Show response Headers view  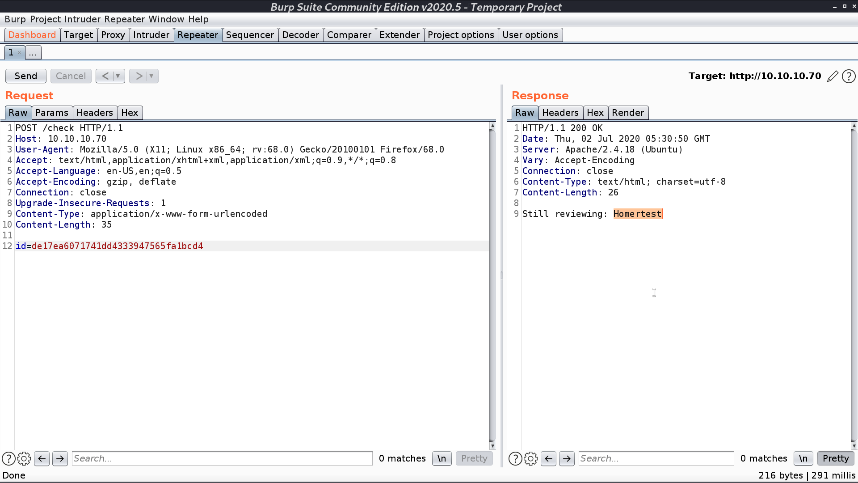click(x=561, y=113)
